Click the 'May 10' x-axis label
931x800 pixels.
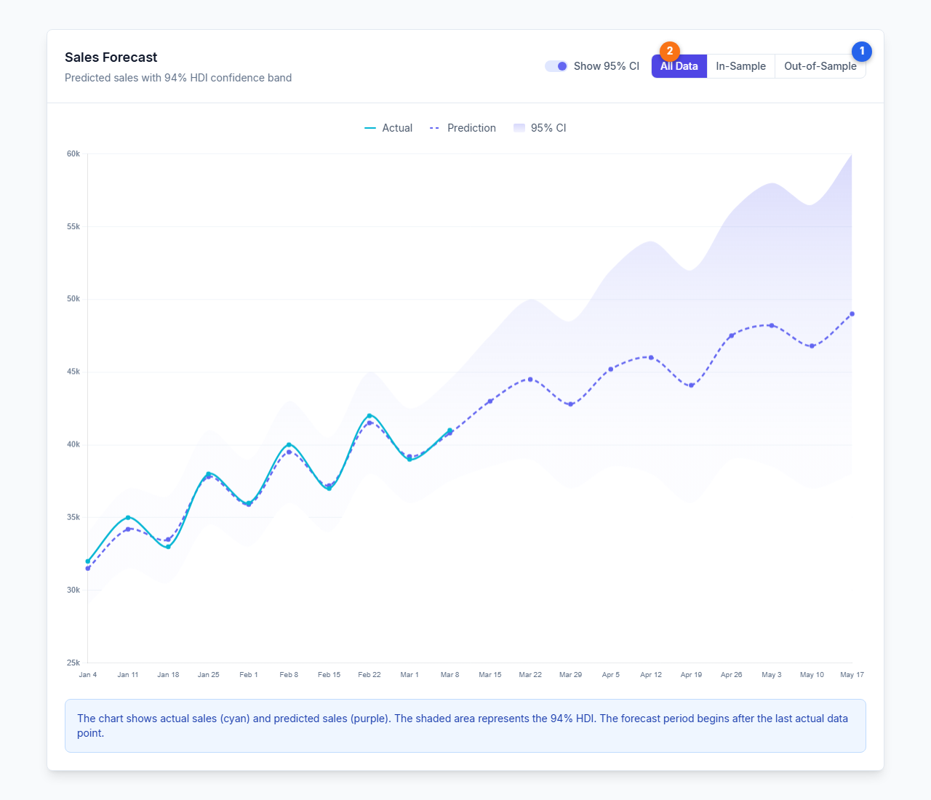812,675
